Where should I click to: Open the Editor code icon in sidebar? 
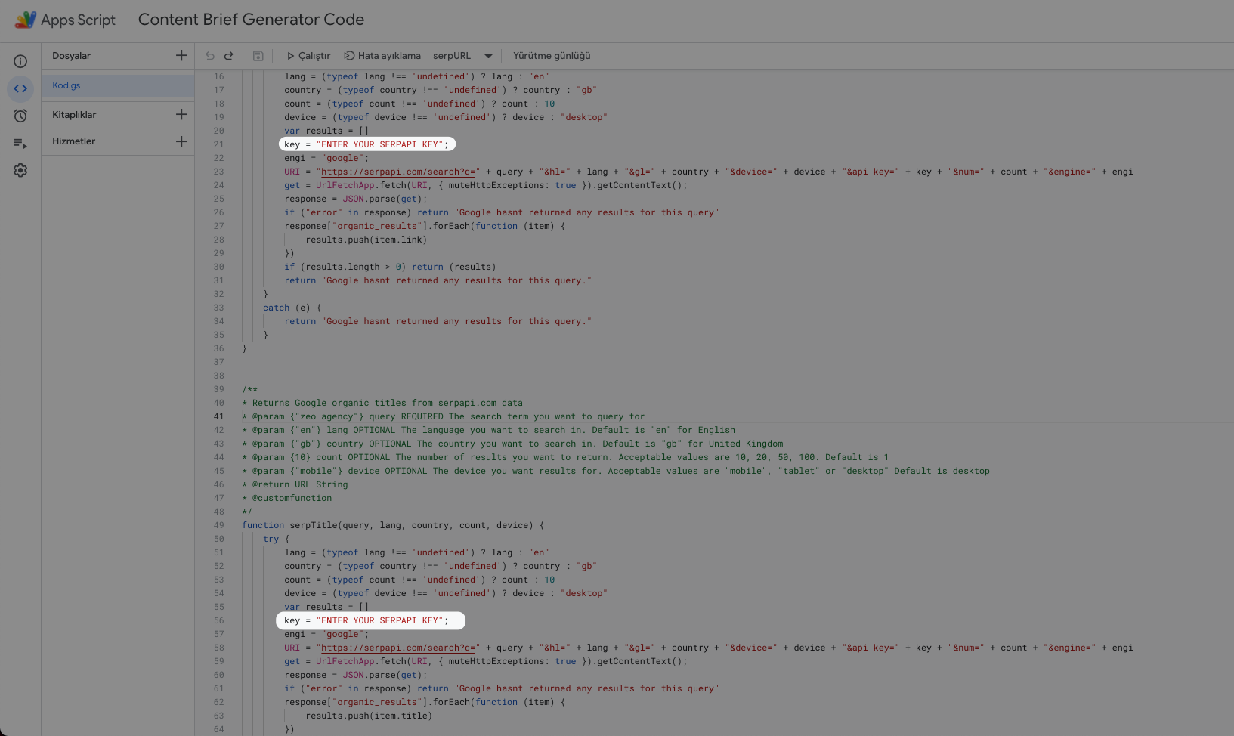tap(20, 88)
